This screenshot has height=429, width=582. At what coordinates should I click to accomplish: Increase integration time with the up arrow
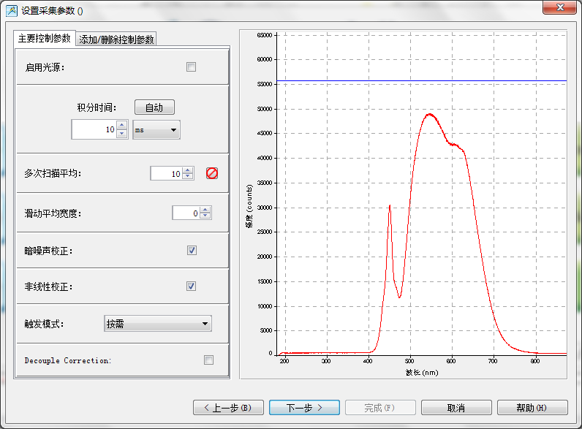pos(121,126)
